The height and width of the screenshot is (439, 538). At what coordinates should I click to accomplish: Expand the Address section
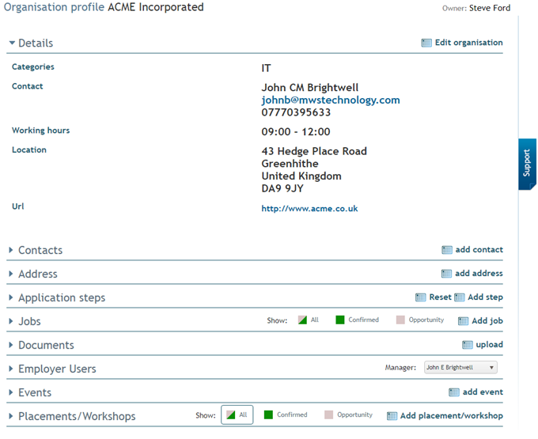(x=11, y=274)
